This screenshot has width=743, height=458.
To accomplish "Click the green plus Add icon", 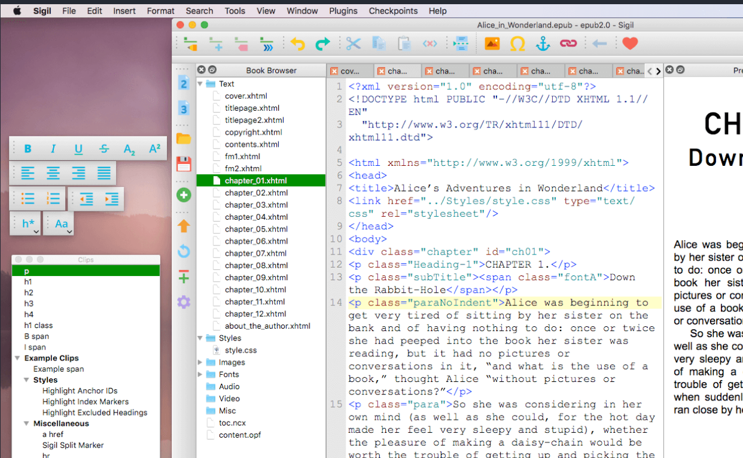I will pyautogui.click(x=184, y=195).
